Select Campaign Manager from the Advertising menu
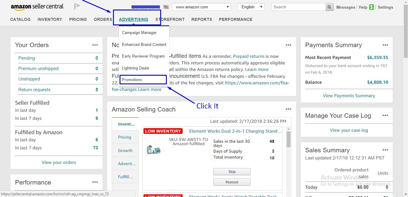The image size is (408, 197). click(139, 32)
